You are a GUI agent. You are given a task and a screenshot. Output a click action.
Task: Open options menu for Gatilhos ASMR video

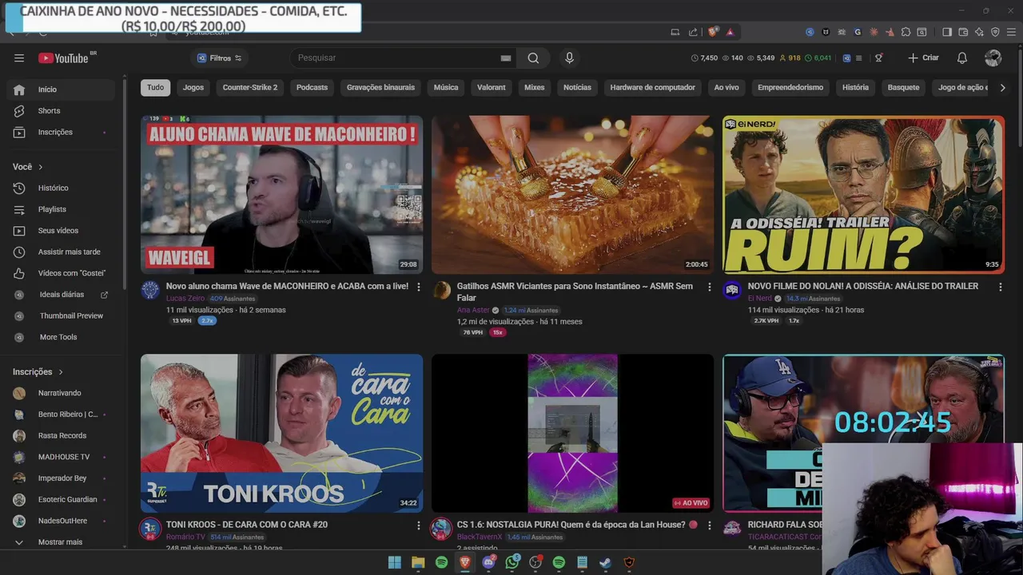click(709, 287)
